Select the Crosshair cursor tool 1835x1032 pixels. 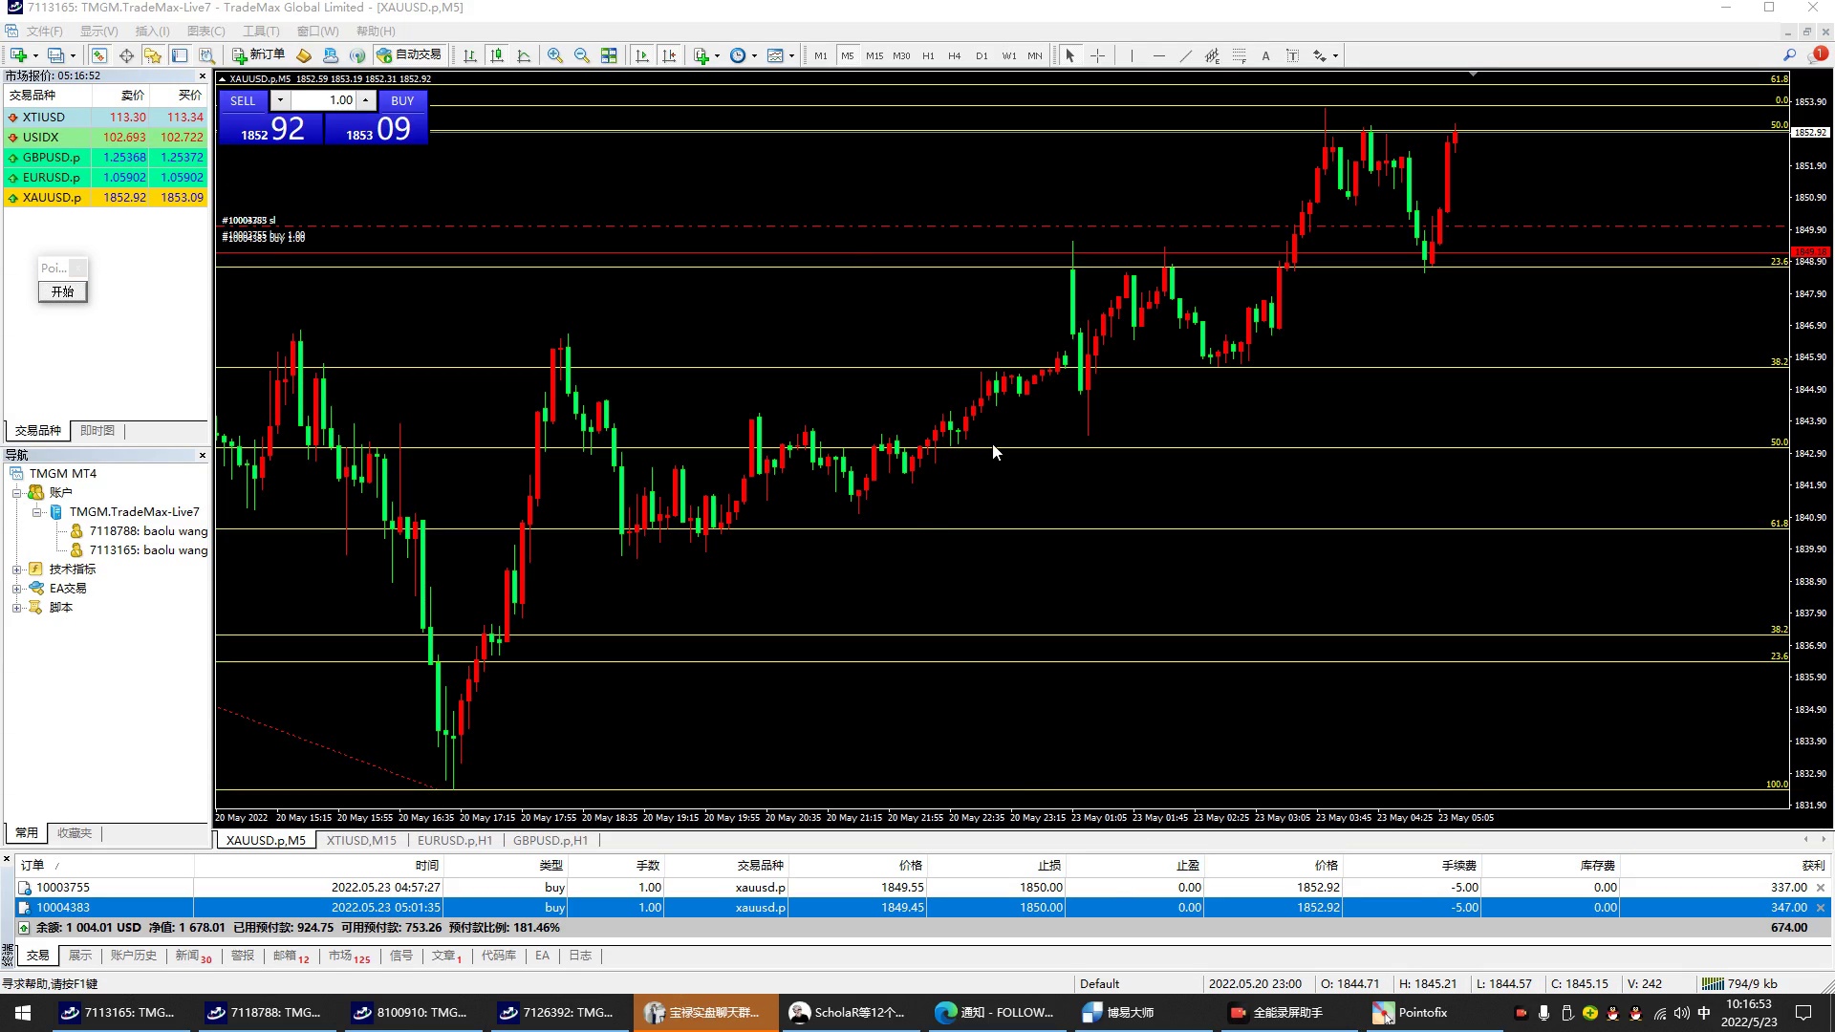coord(1097,55)
